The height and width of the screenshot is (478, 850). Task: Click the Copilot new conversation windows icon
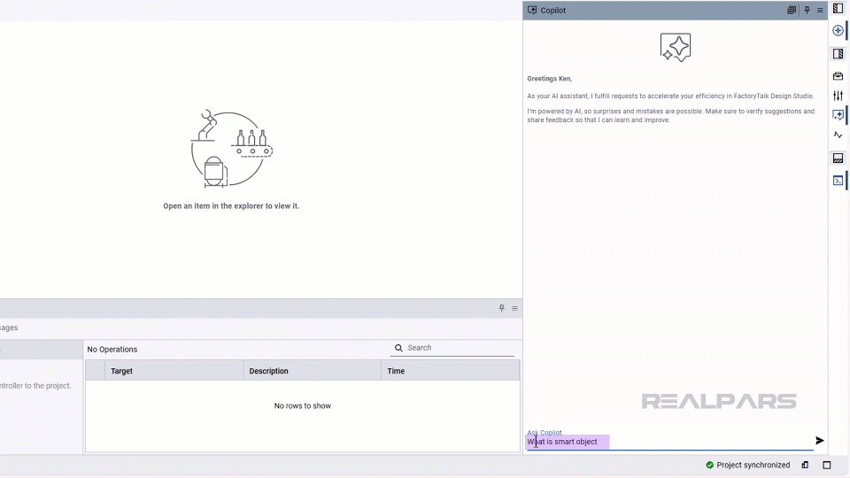[792, 11]
